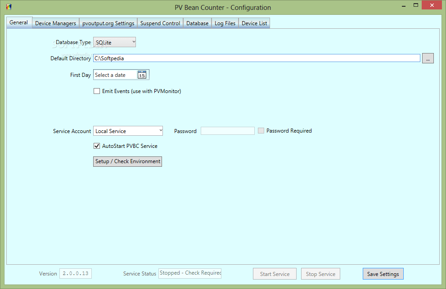Click the Stop Service button
The height and width of the screenshot is (289, 446).
click(320, 274)
